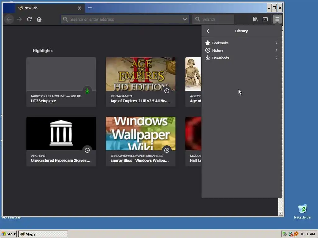Click the History clock icon
This screenshot has height=238, width=318.
point(208,51)
